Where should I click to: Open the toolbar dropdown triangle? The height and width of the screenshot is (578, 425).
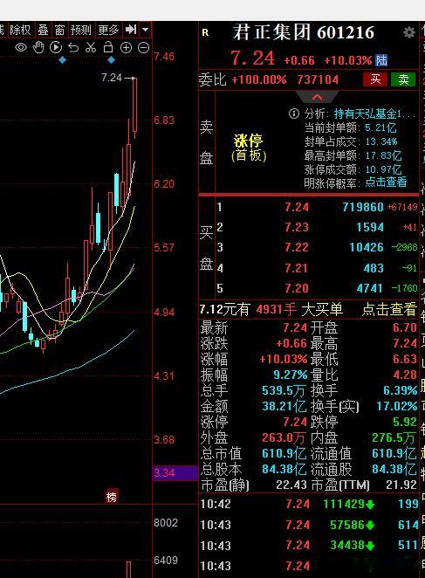(x=146, y=30)
